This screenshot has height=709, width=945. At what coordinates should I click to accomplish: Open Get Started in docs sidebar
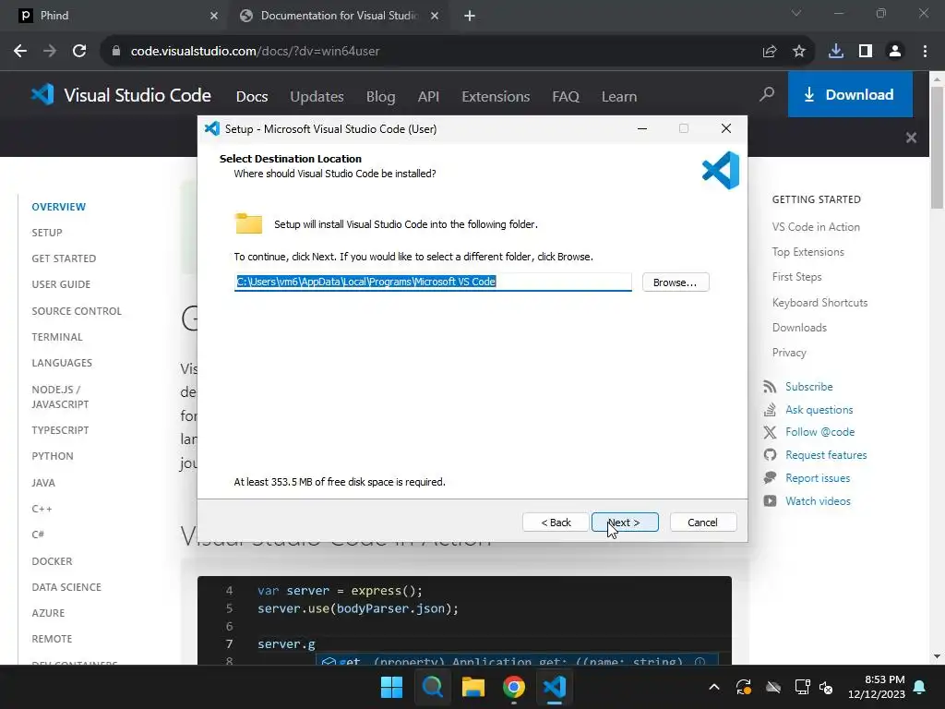point(64,258)
